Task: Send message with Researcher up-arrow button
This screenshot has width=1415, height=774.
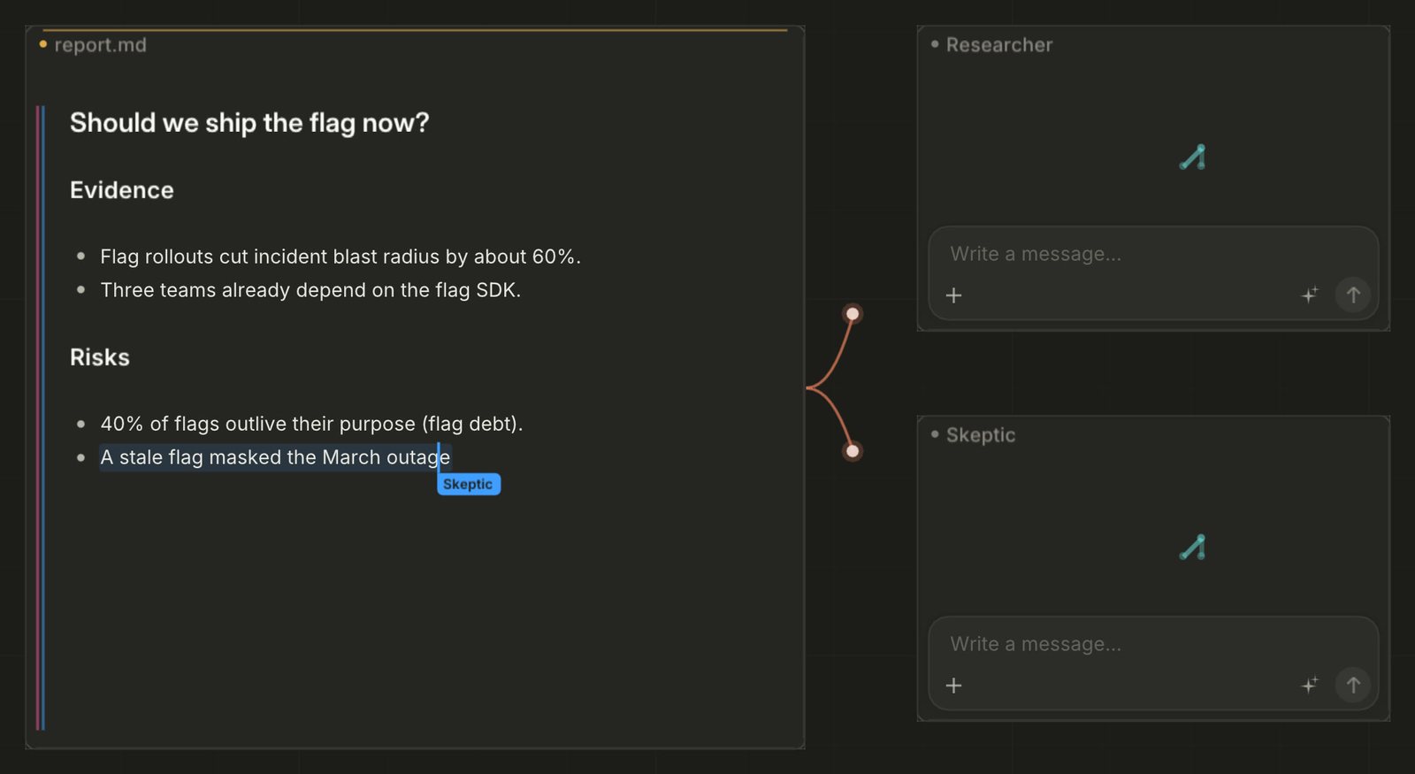Action: coord(1353,295)
